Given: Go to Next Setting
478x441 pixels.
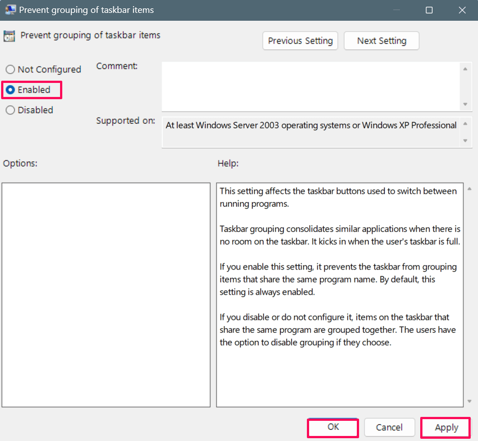Looking at the screenshot, I should (x=382, y=41).
